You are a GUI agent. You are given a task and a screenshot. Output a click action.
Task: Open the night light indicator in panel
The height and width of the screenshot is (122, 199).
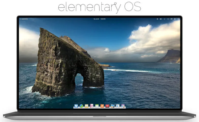pos(157,19)
